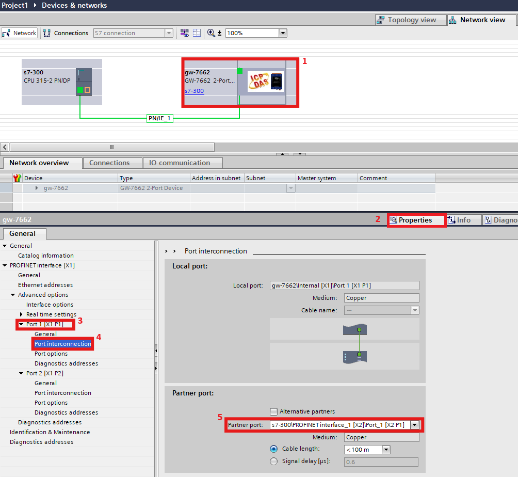Select the ICP DAS gw-7662 device image
The image size is (518, 477).
[x=265, y=82]
